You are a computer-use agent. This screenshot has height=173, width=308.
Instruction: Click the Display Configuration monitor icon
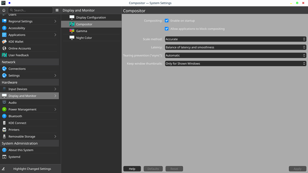pos(72,17)
